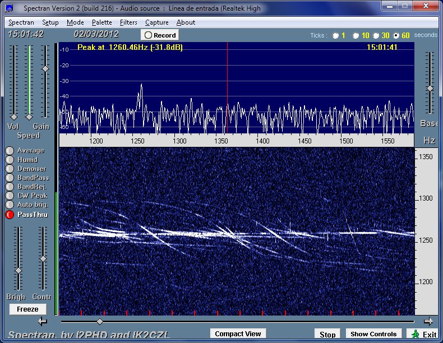Viewport: 443px width, 343px height.
Task: Click the 1350 label on frequency axis
Action: point(221,141)
